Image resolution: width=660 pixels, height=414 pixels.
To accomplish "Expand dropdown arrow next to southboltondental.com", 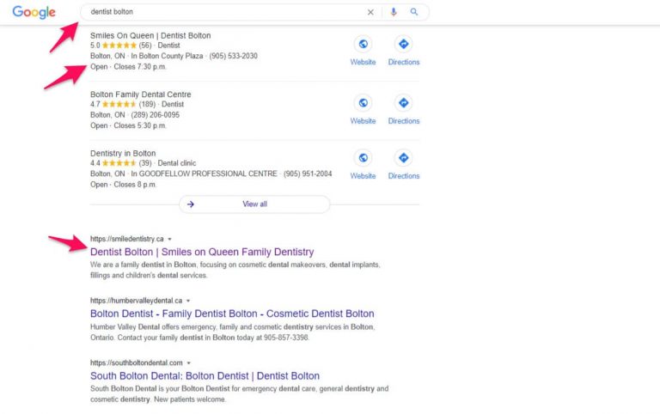I will [188, 362].
